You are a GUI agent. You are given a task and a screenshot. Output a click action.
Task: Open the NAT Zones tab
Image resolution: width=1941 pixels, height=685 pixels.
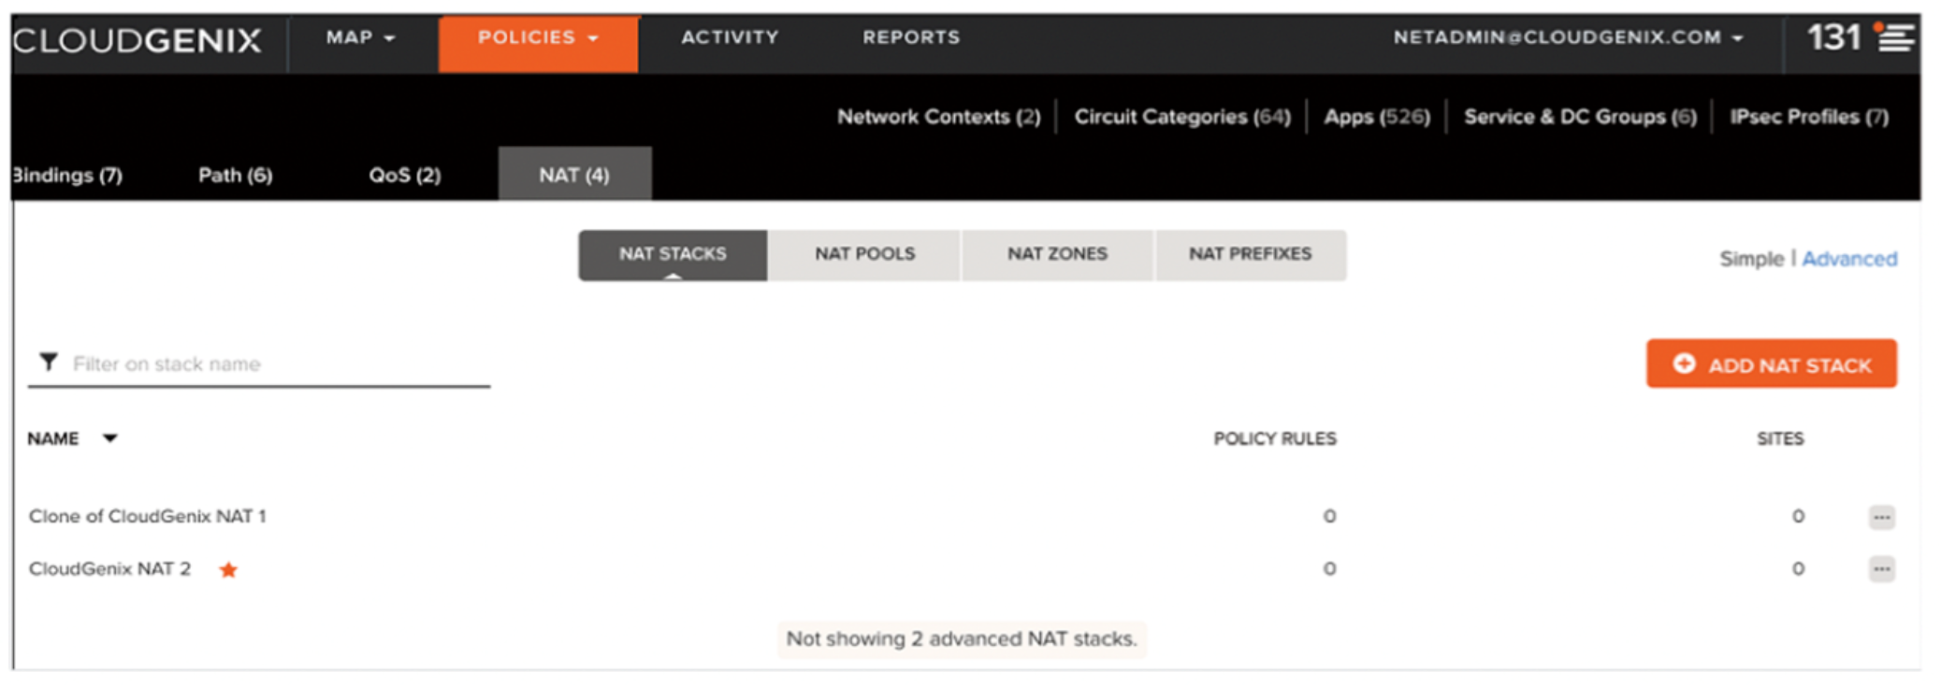1057,254
